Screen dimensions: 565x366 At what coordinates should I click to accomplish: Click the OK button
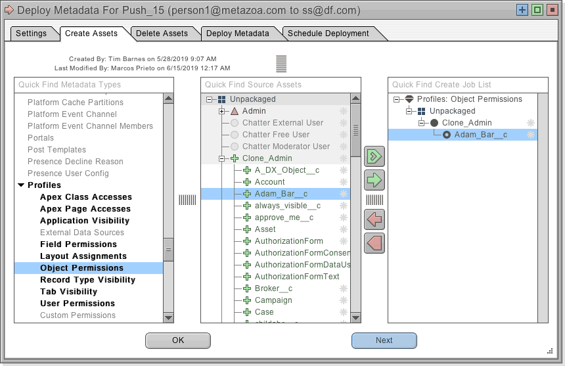(178, 340)
